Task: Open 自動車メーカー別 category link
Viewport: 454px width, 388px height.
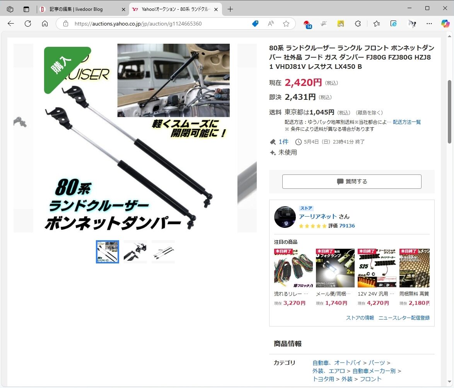Action: click(x=374, y=371)
